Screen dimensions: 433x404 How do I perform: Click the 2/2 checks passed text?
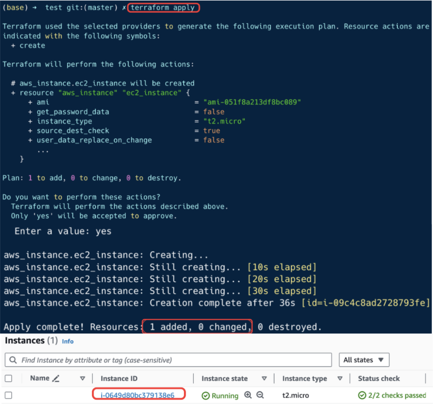[x=397, y=395]
